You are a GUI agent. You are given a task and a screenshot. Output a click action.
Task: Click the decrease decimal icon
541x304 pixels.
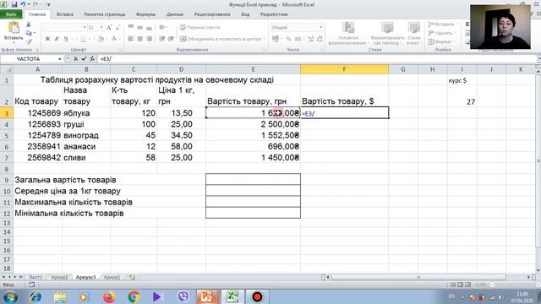[320, 39]
